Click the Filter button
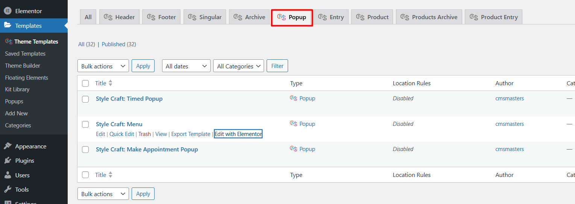Image resolution: width=575 pixels, height=204 pixels. point(277,66)
